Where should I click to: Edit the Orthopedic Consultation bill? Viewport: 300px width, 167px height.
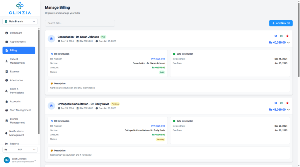click(x=282, y=103)
